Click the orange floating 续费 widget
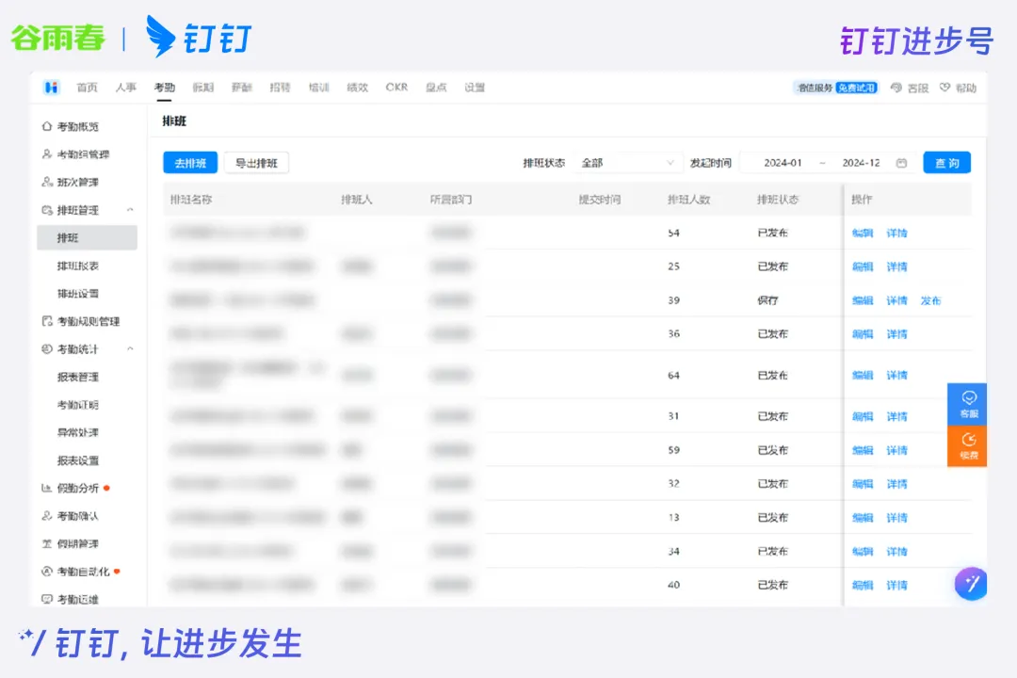The image size is (1017, 678). (x=967, y=445)
